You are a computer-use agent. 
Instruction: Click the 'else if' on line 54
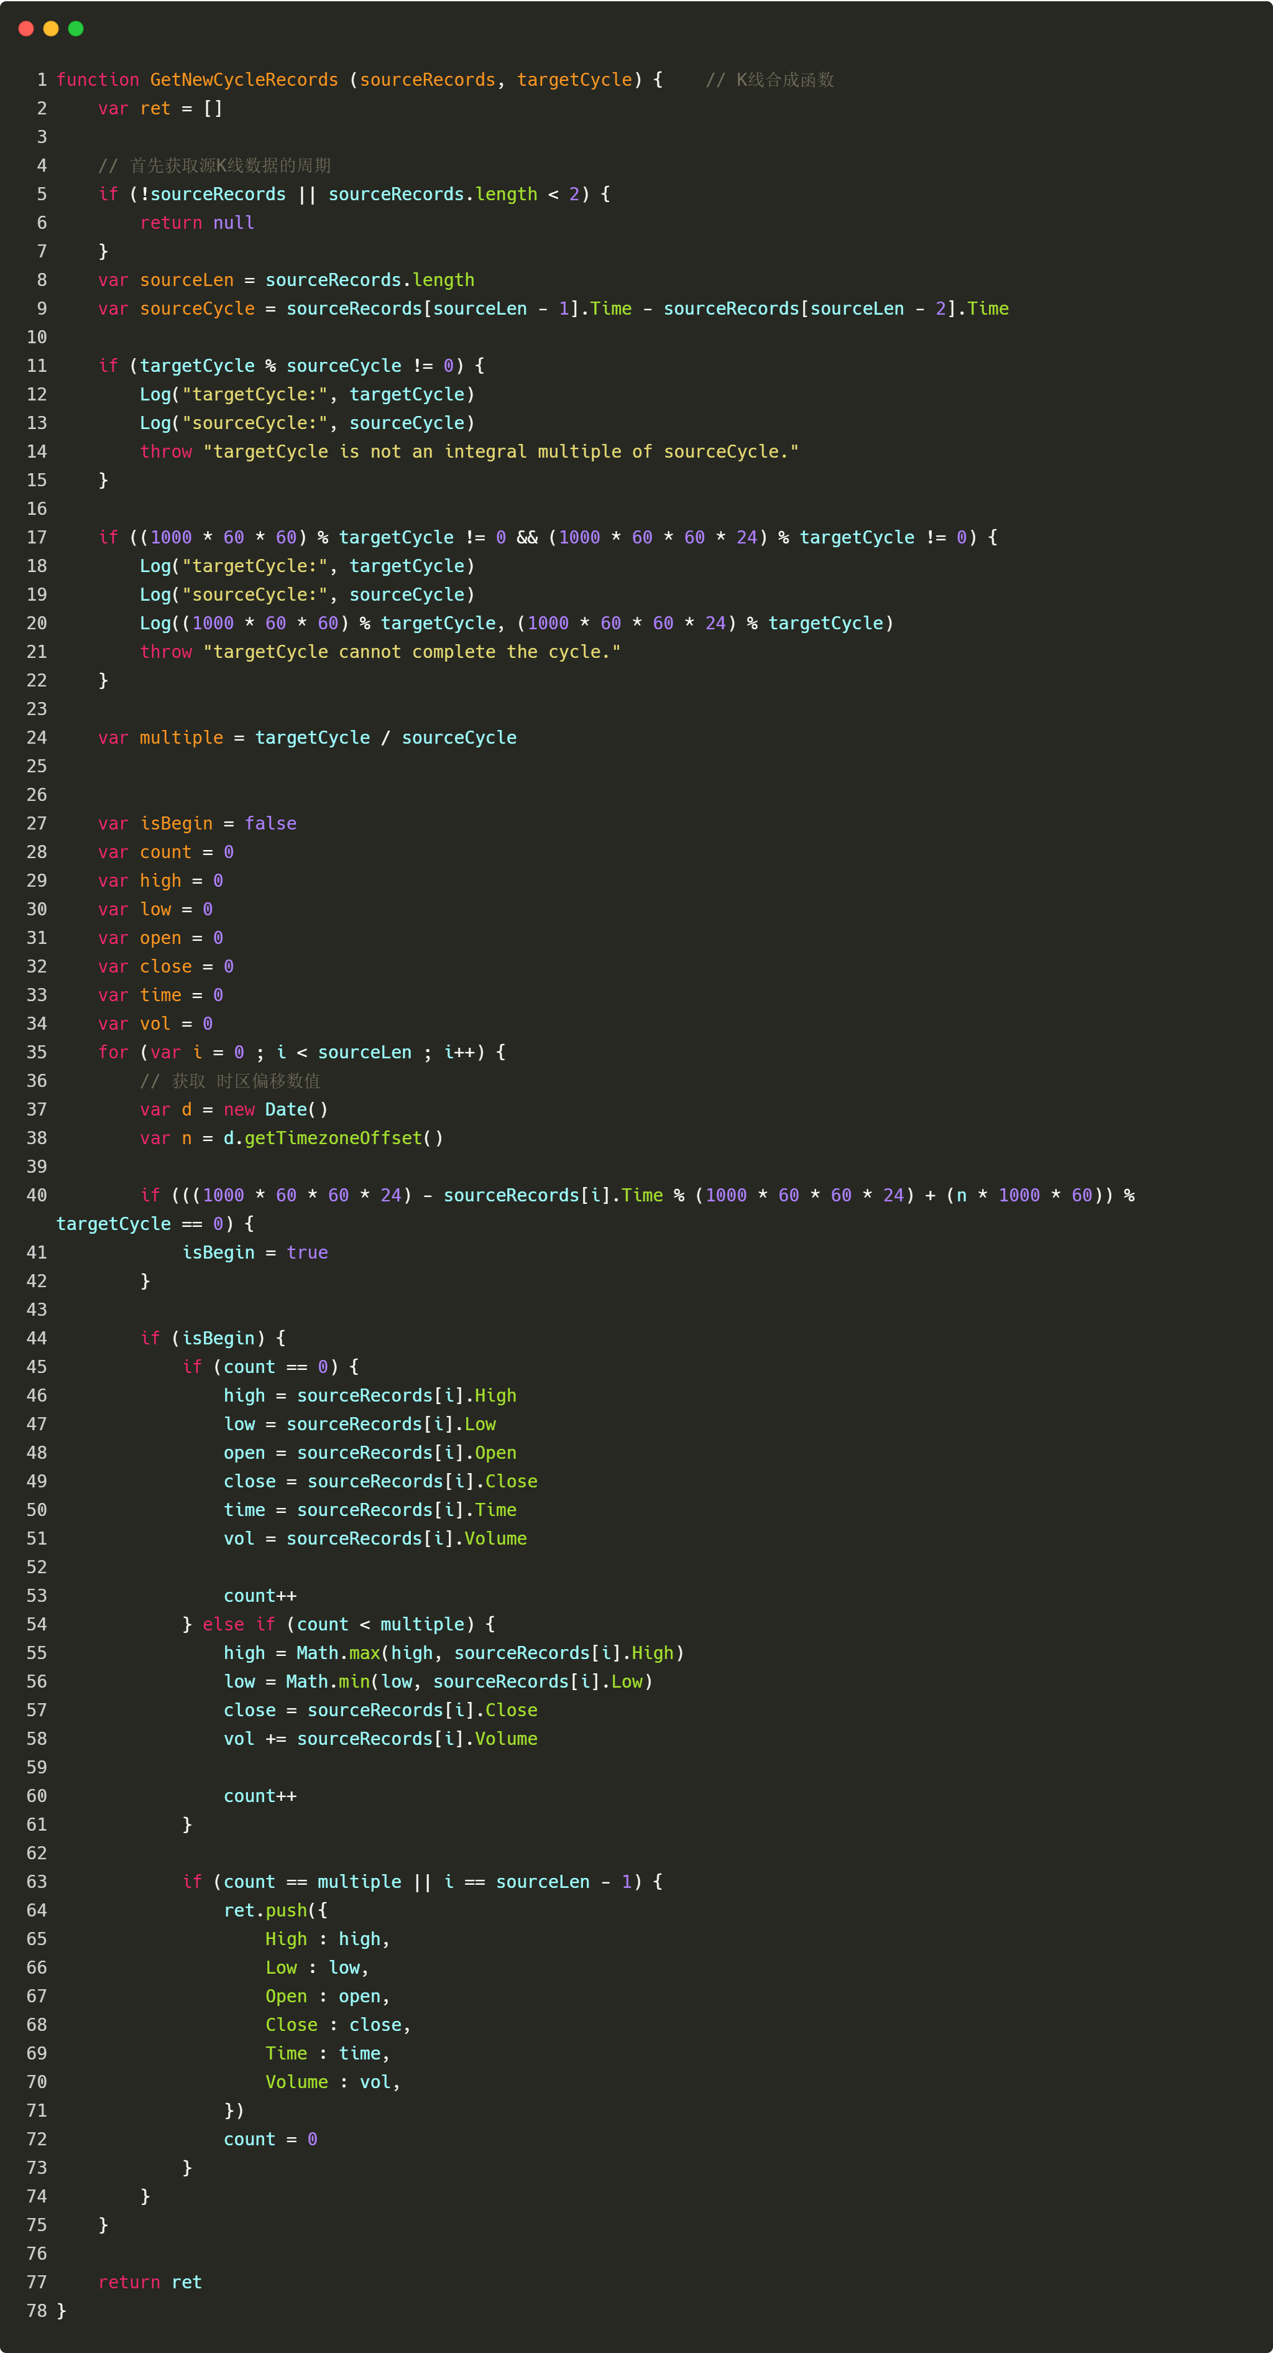pyautogui.click(x=239, y=1625)
